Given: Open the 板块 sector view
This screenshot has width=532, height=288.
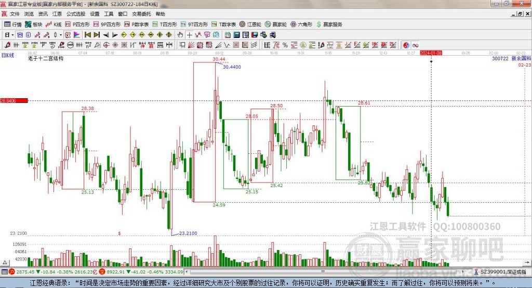Looking at the screenshot, I should tap(34, 24).
